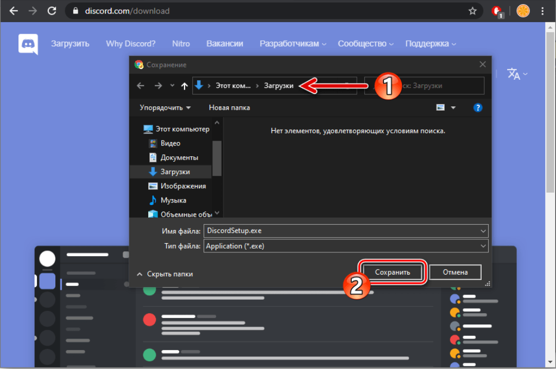Expand 'Поддержка' navigation menu

431,43
